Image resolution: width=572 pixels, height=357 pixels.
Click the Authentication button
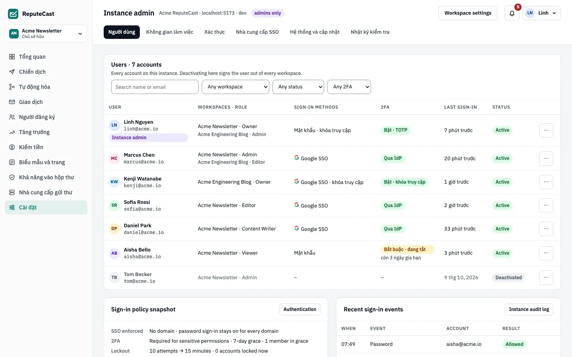[300, 309]
